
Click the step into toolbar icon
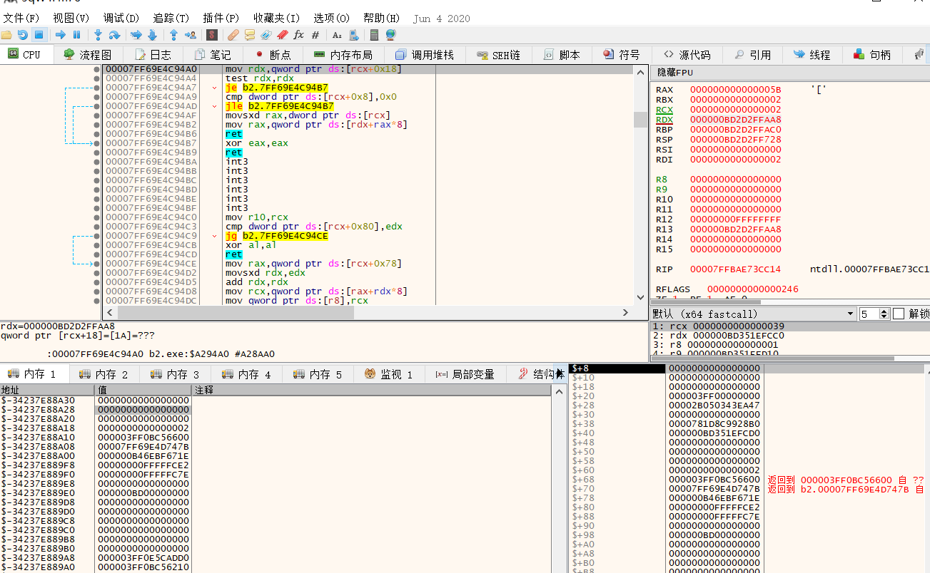tap(98, 35)
